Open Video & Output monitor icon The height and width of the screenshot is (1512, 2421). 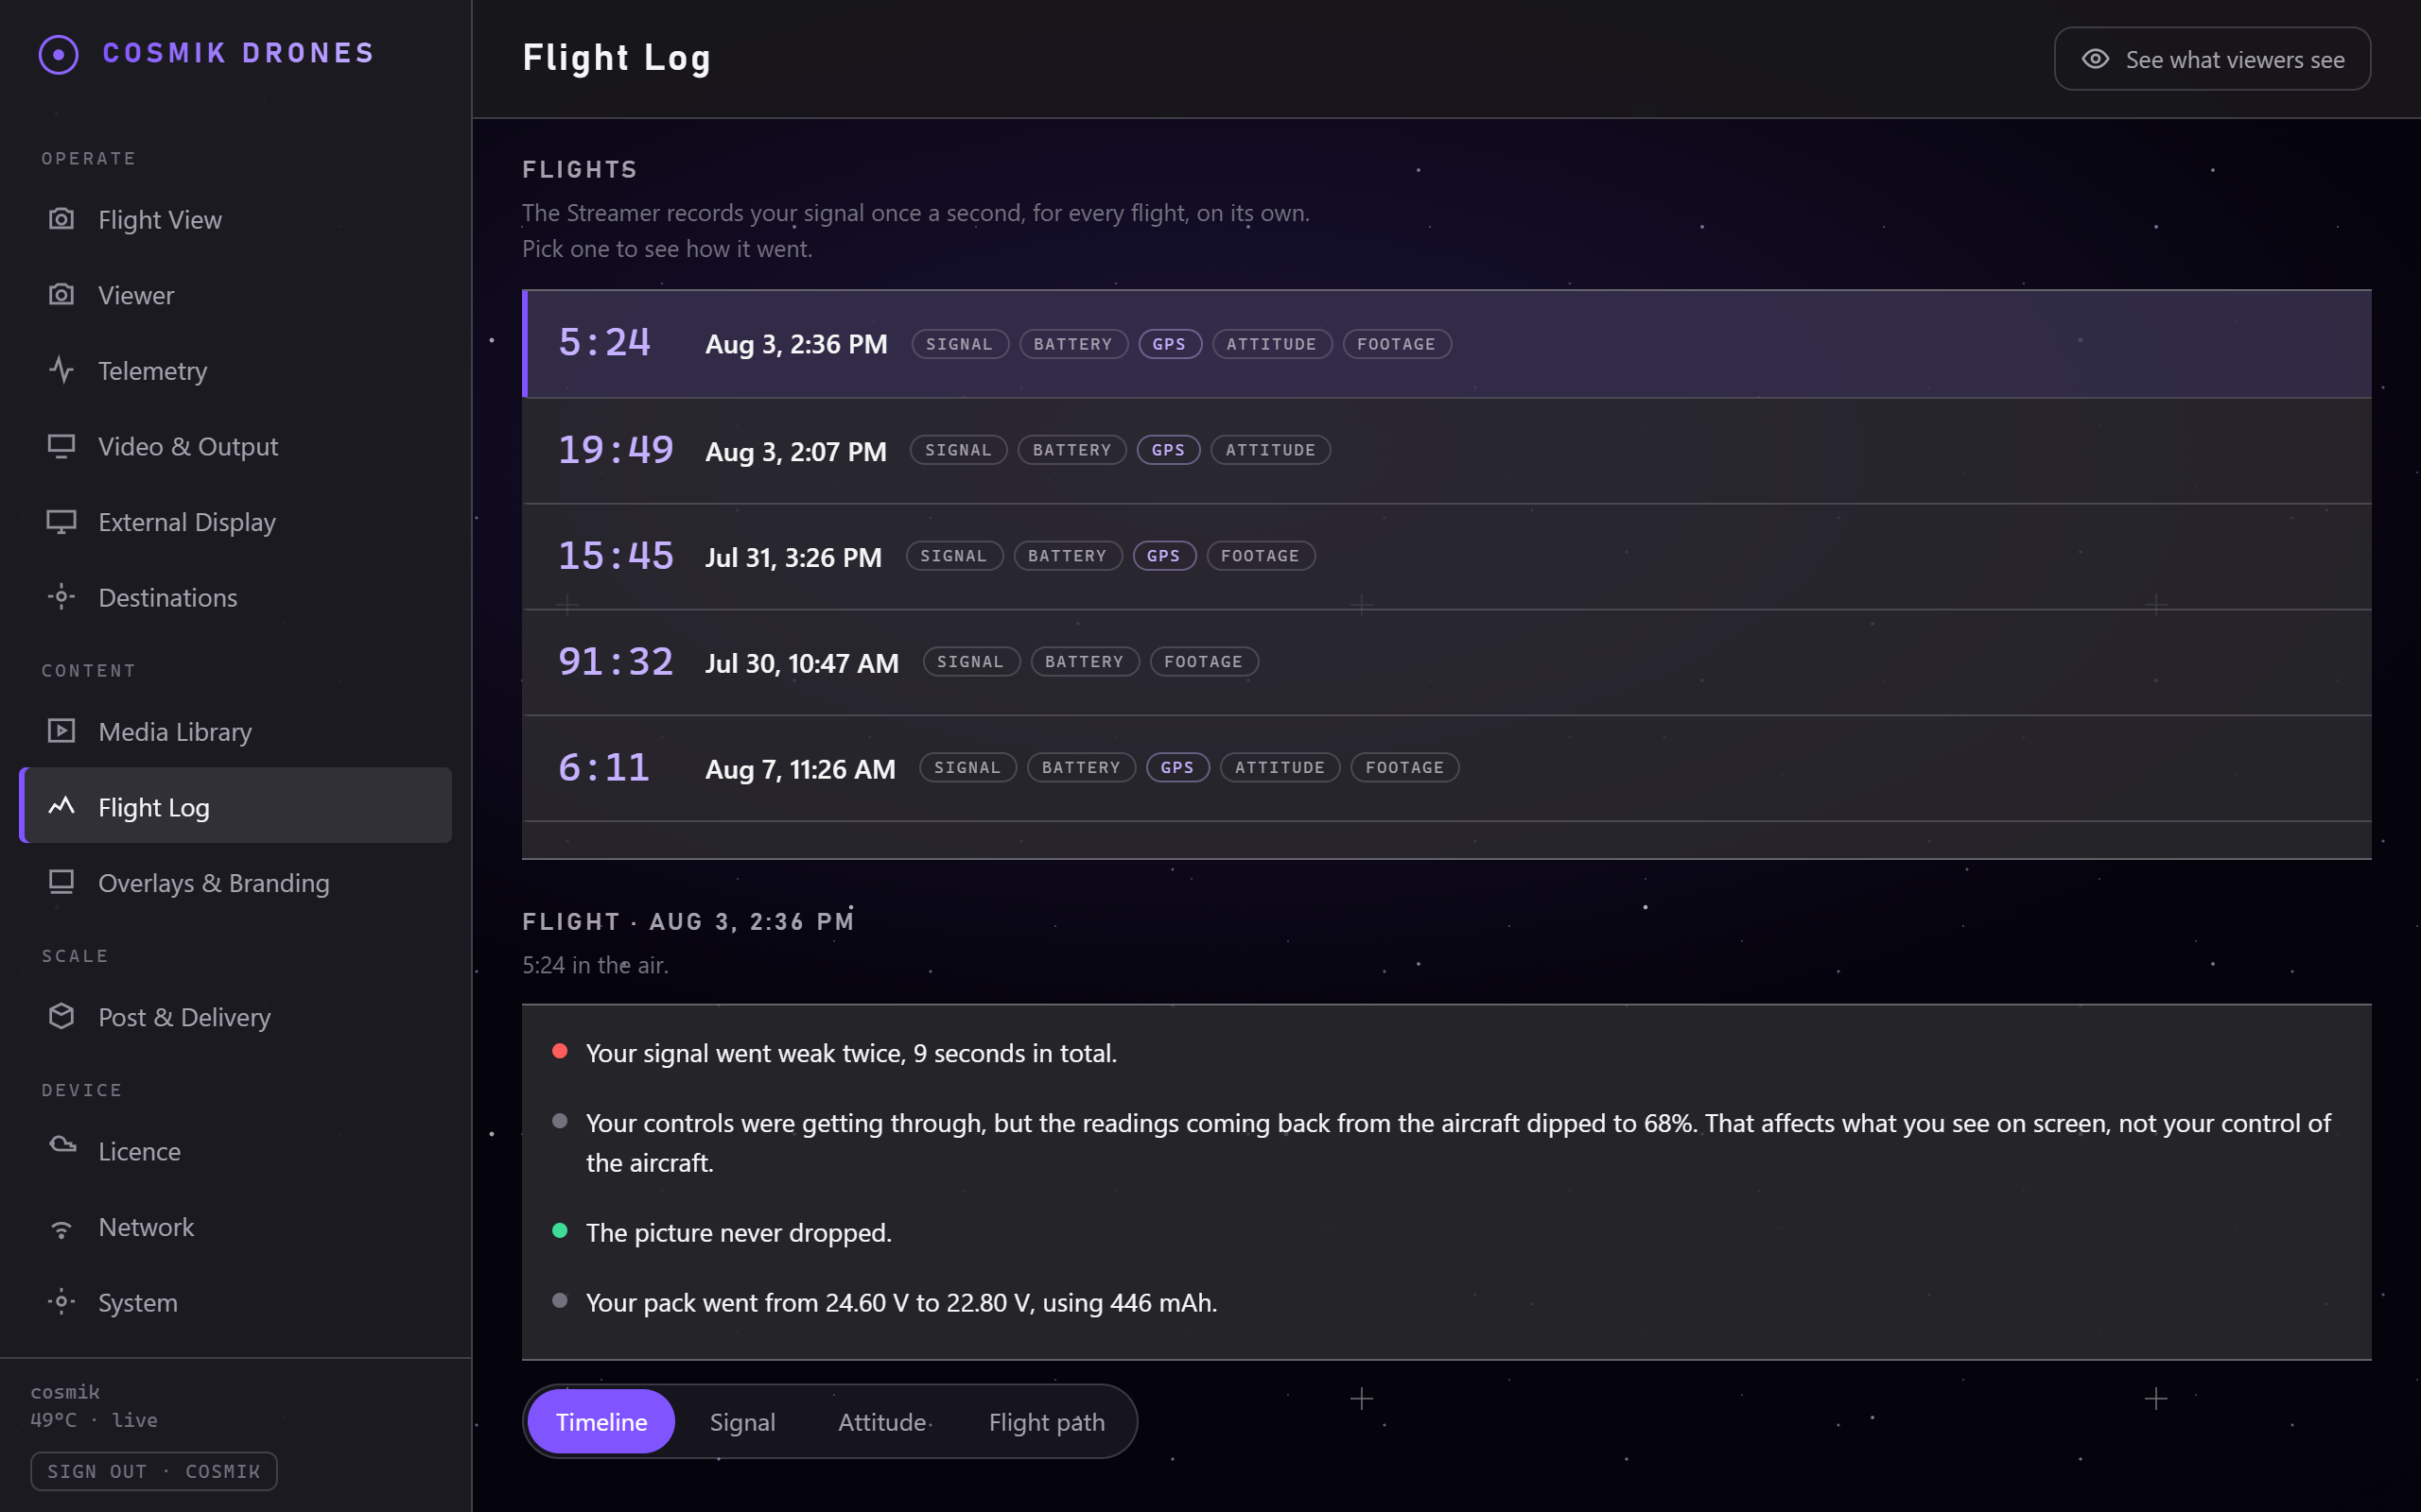(x=61, y=446)
